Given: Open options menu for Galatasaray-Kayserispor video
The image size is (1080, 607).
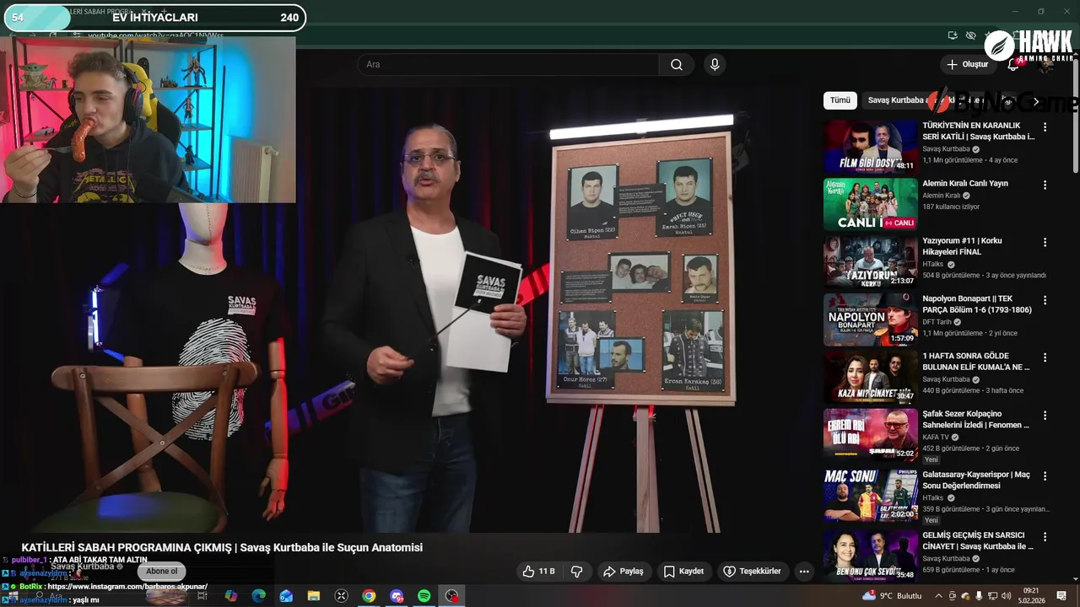Looking at the screenshot, I should pyautogui.click(x=1045, y=476).
